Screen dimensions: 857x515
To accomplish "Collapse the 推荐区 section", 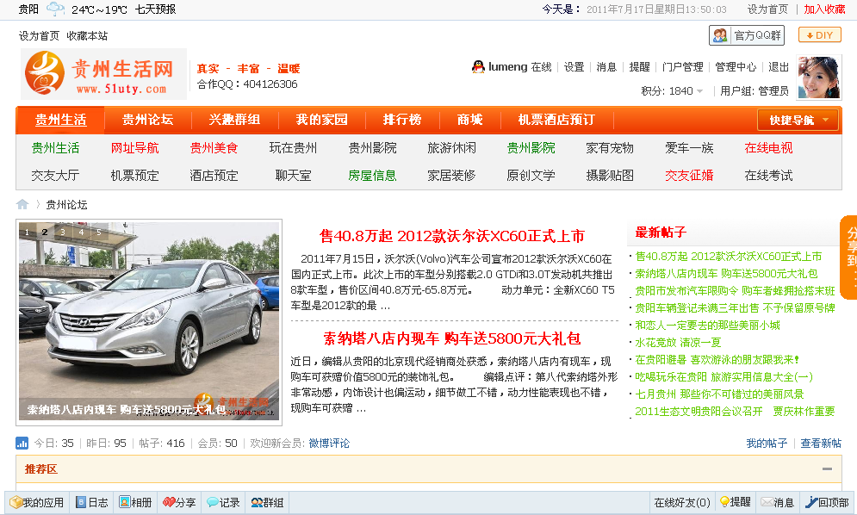I will coord(827,469).
